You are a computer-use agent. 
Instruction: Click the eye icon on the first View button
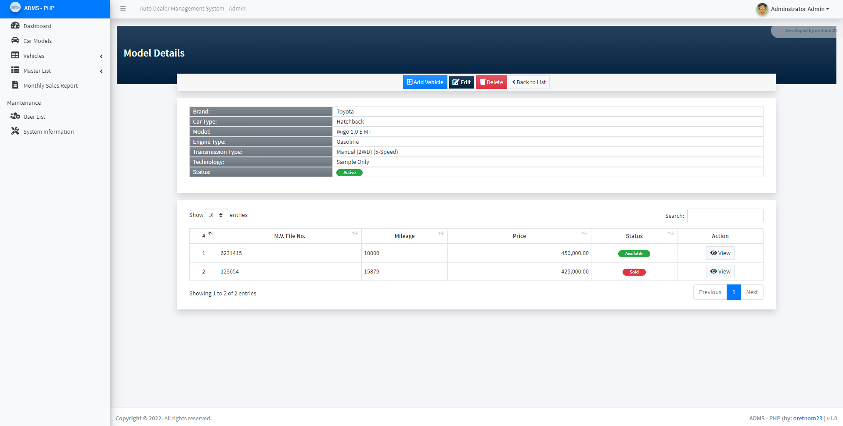713,253
